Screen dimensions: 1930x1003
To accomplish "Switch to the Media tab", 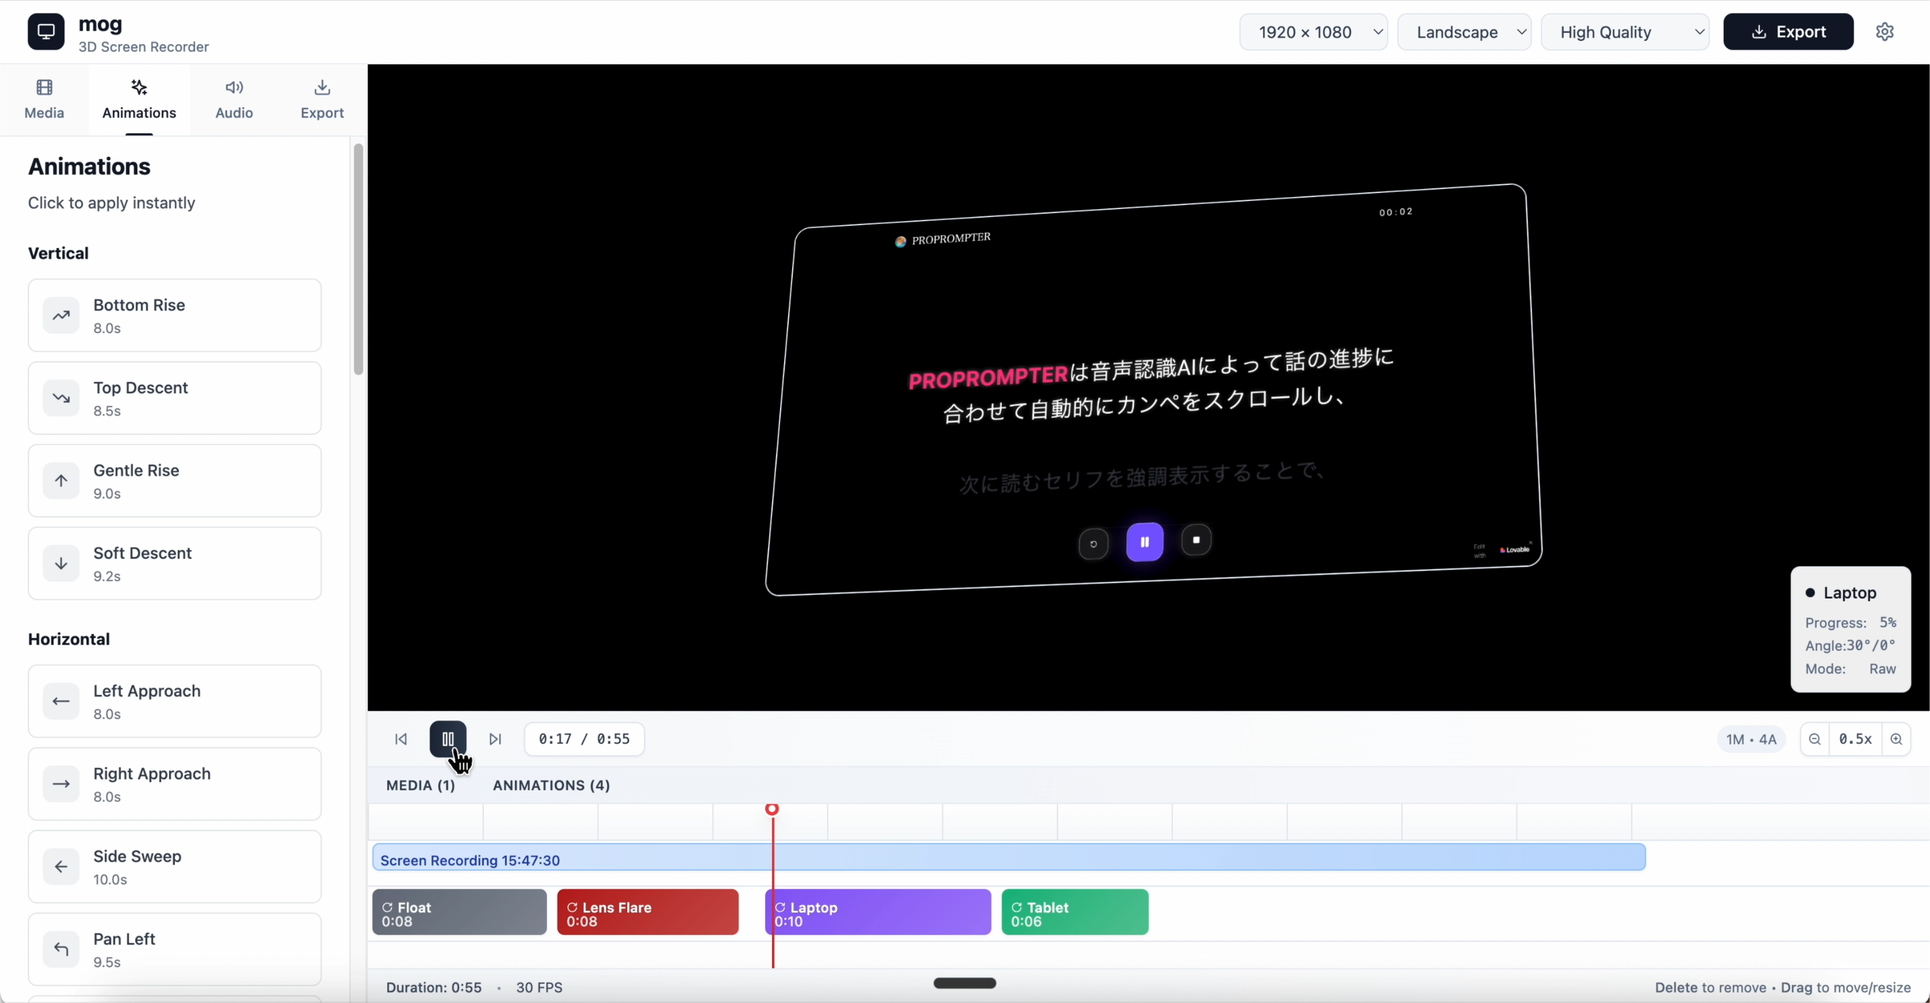I will pos(44,99).
